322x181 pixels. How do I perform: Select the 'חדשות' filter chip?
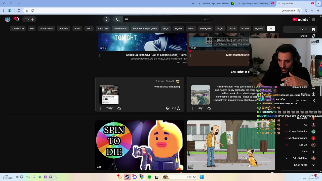point(191,29)
